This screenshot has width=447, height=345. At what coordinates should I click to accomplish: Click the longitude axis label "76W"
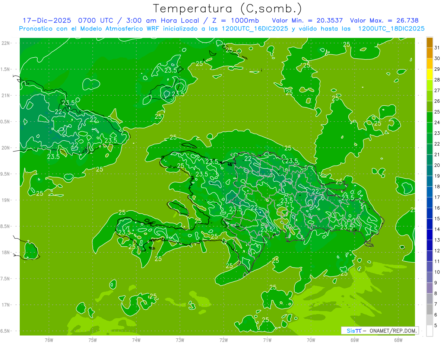click(x=49, y=340)
